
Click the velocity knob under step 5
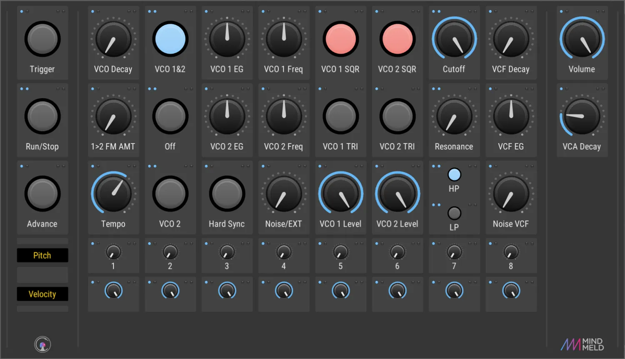[x=341, y=290]
